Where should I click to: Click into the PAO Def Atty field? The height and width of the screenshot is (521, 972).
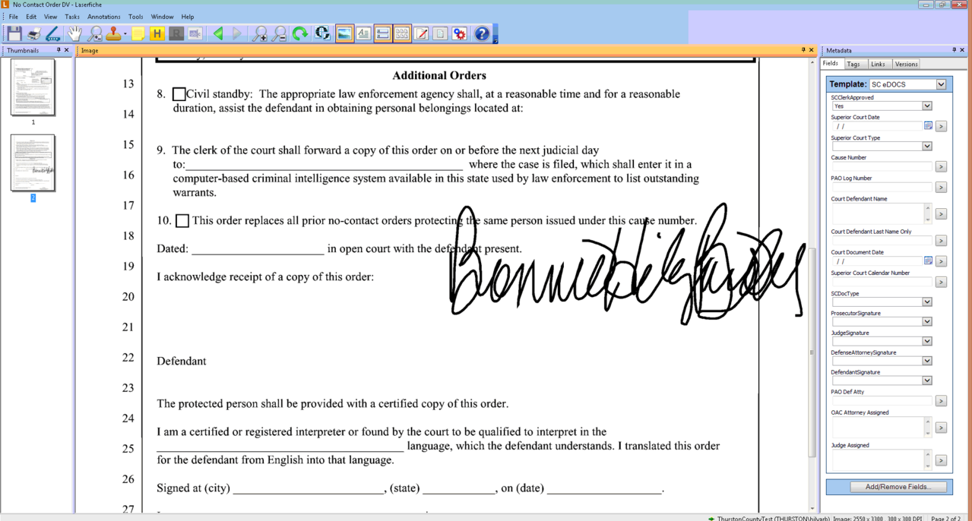882,401
